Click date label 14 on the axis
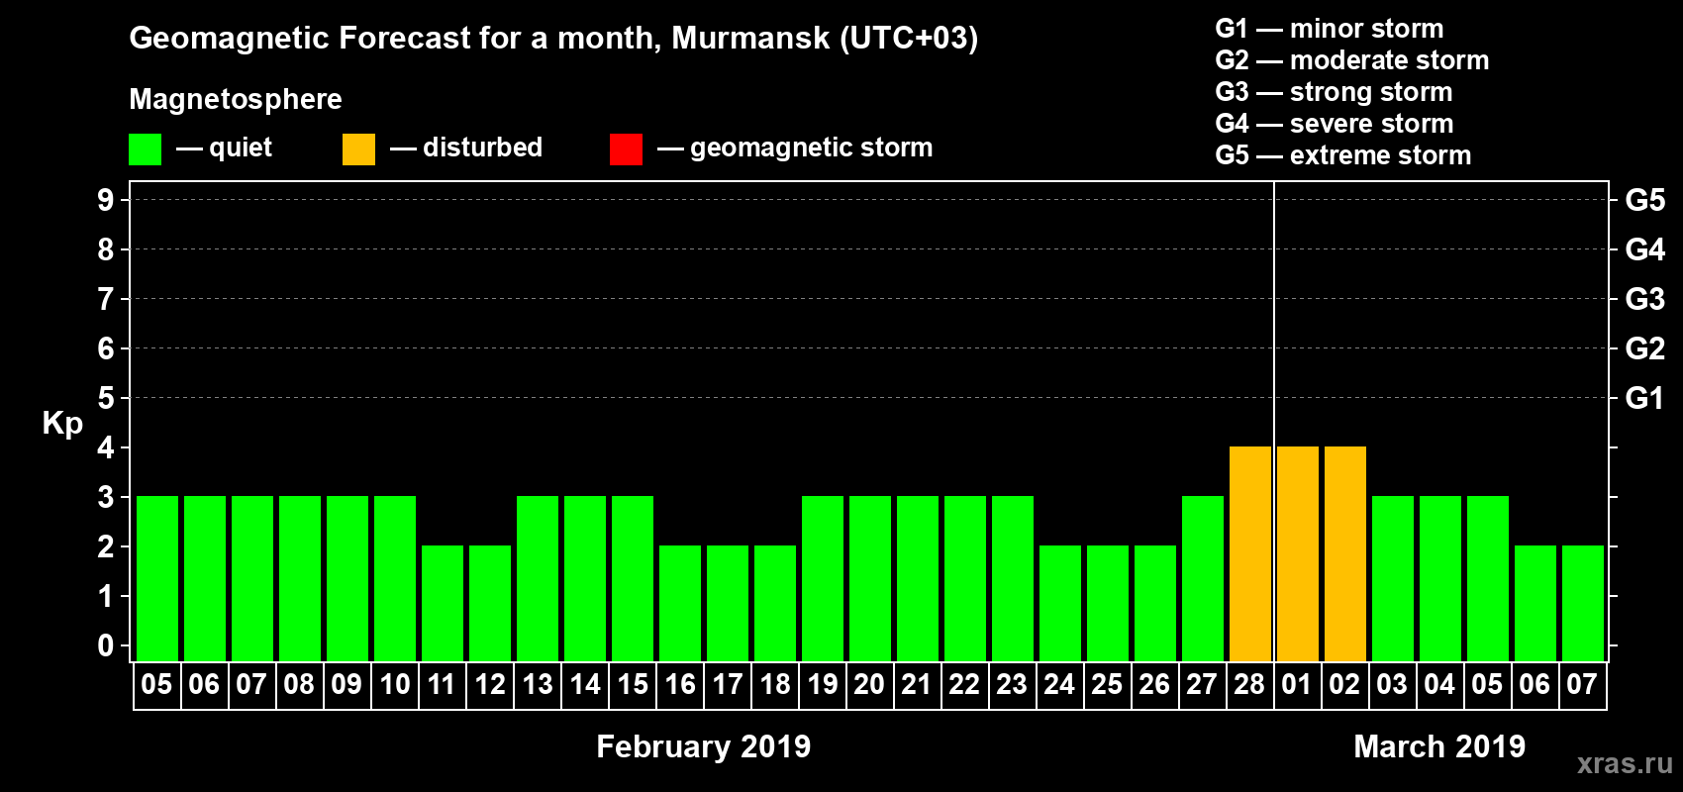This screenshot has height=792, width=1683. point(584,684)
